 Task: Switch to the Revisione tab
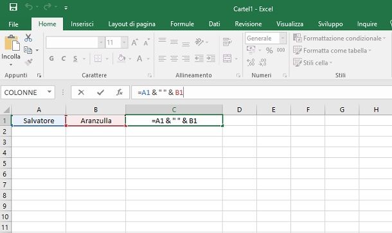[x=248, y=24]
